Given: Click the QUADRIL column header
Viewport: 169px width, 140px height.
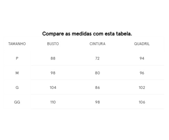Looking at the screenshot, I should 142,44.
